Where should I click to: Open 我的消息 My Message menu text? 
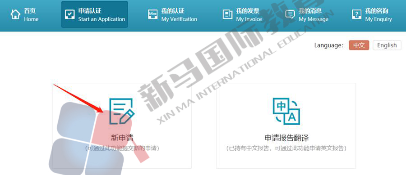pyautogui.click(x=314, y=15)
